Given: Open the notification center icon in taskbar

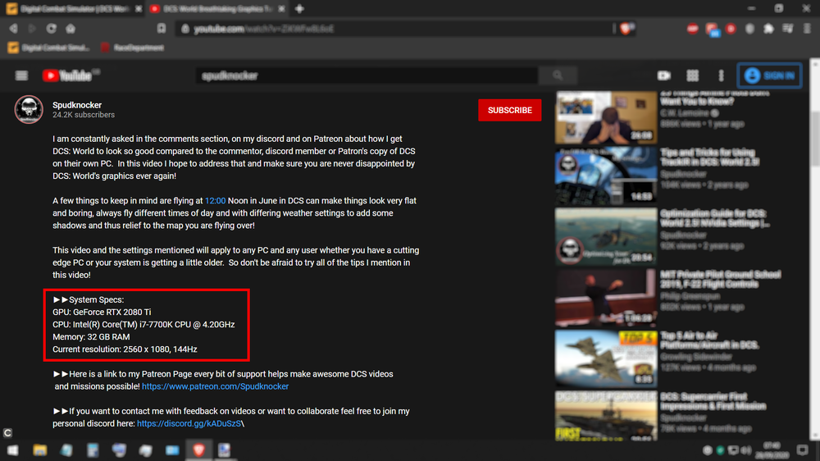Looking at the screenshot, I should click(803, 450).
